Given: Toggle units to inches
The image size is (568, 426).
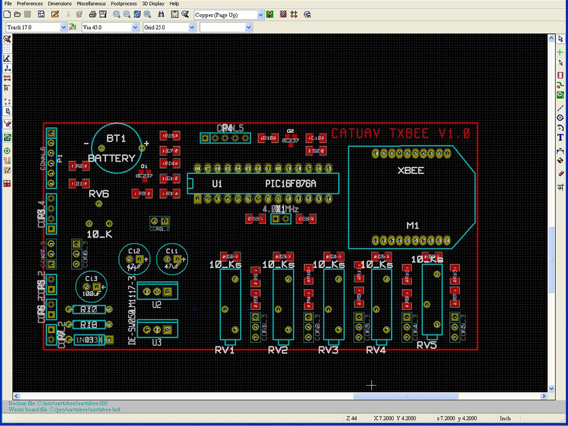Looking at the screenshot, I should point(7,68).
